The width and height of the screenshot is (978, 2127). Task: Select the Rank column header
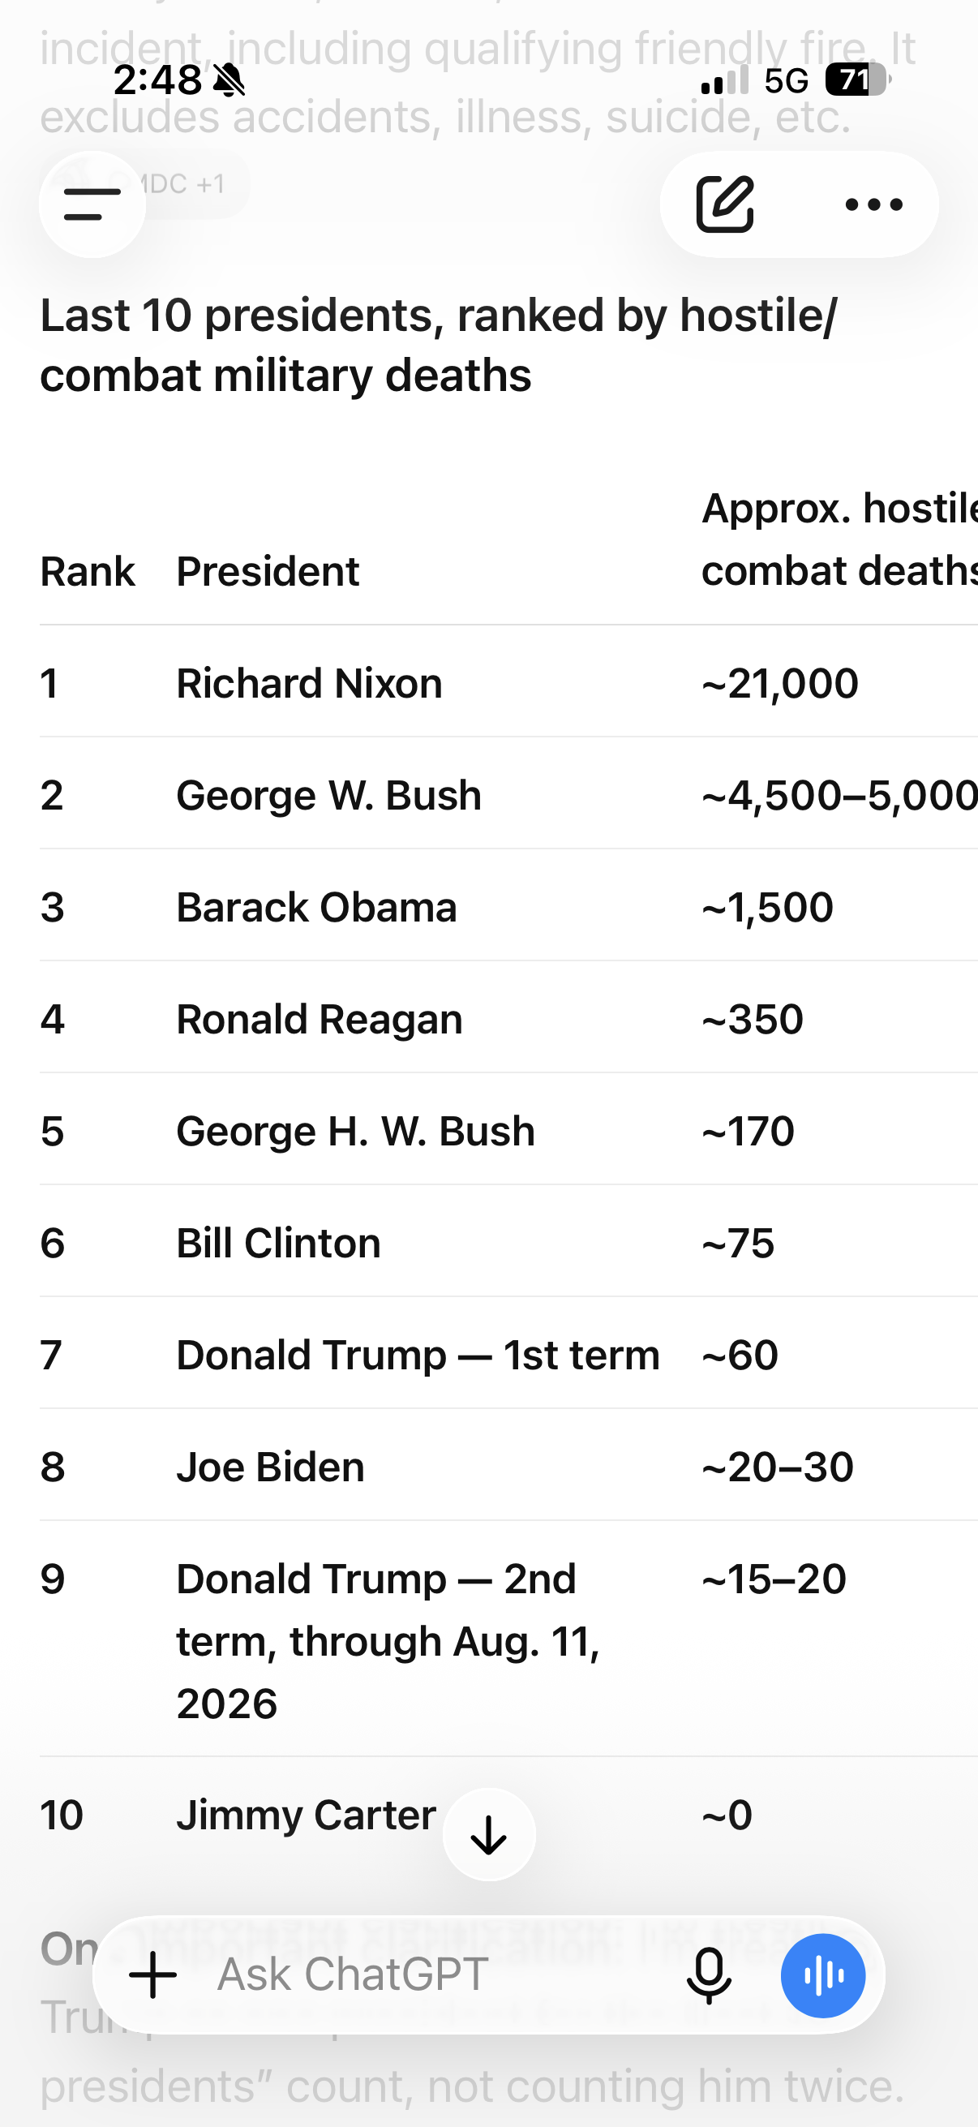[88, 571]
